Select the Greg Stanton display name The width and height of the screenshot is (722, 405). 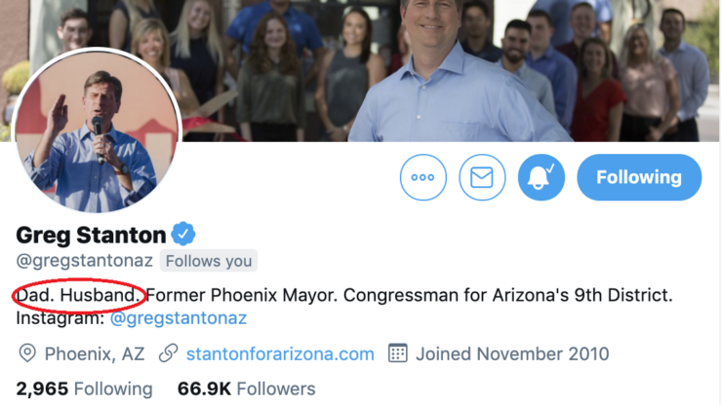(91, 235)
